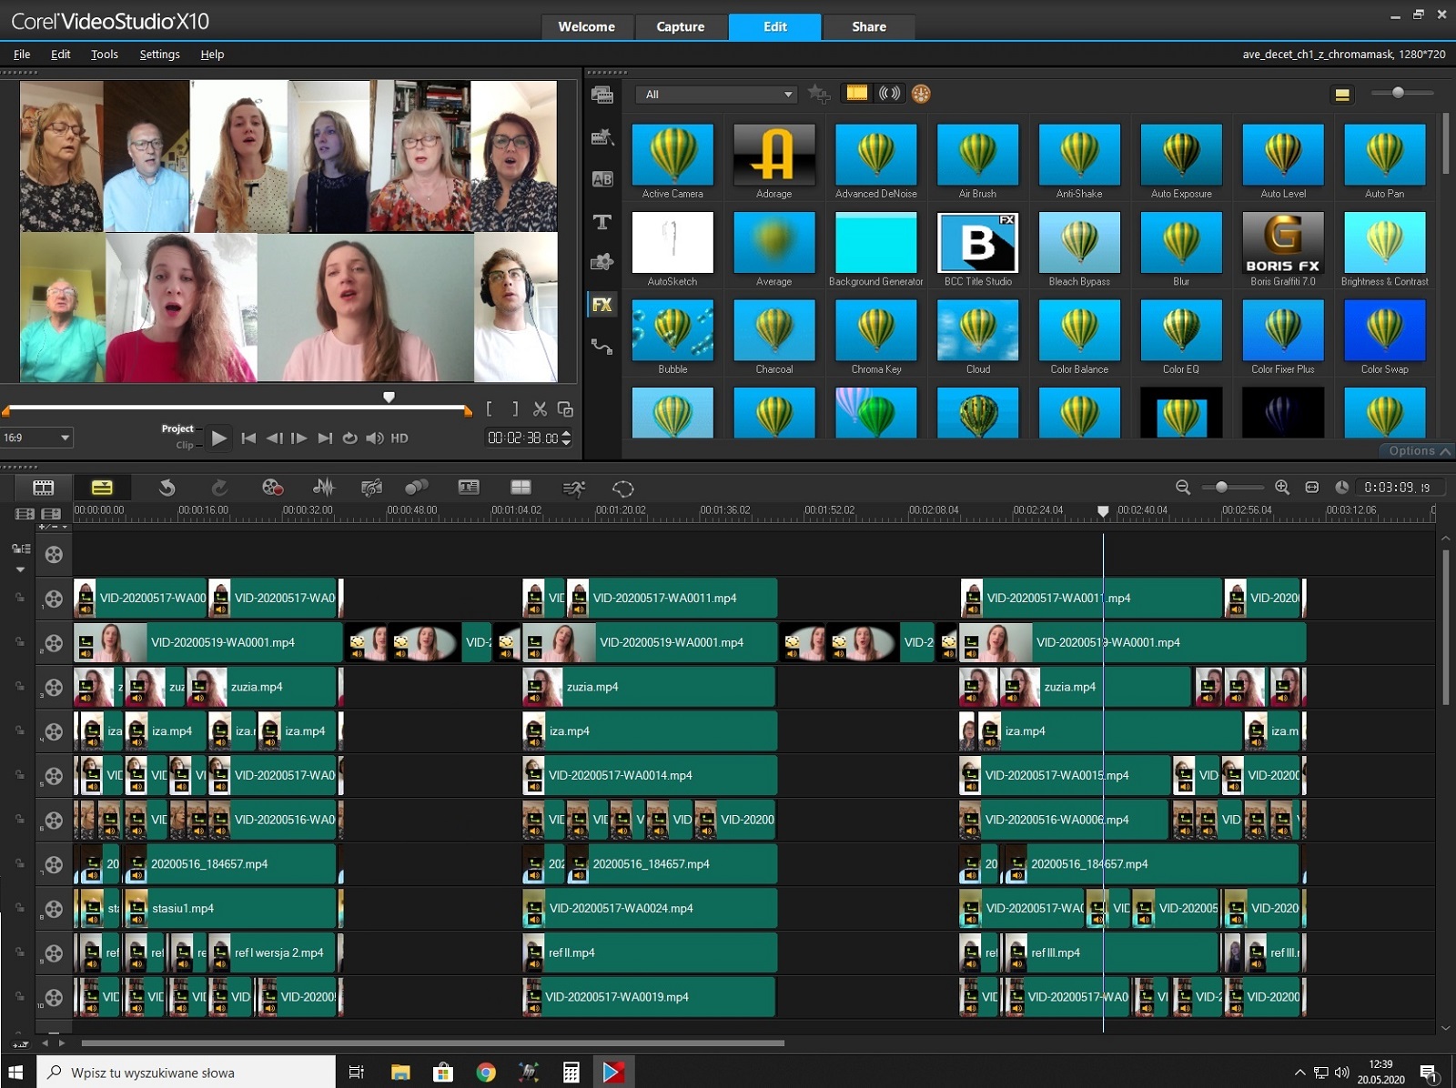1456x1088 pixels.
Task: Adjust the library thumbnail size slider
Action: (1398, 93)
